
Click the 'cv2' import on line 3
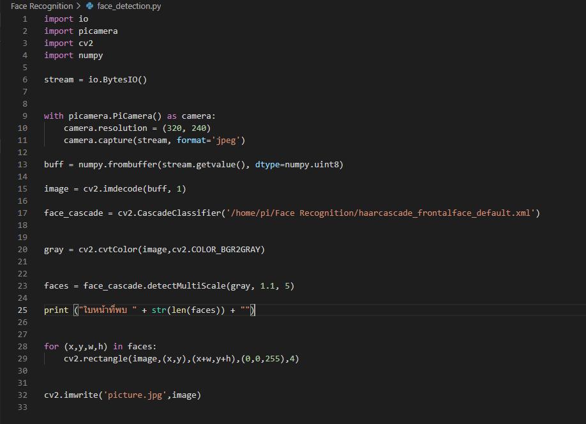tap(86, 43)
